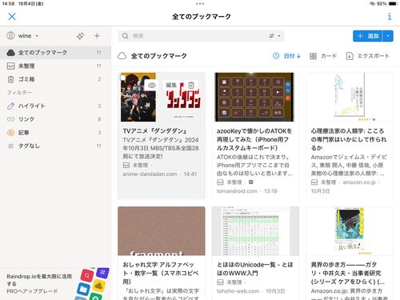Add new collection with sidebar plus icon
This screenshot has height=300, width=400.
point(97,36)
